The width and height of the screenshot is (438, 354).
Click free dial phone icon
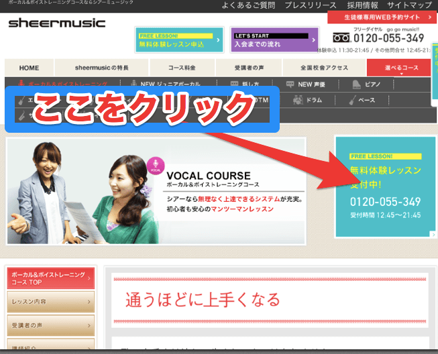(x=341, y=38)
